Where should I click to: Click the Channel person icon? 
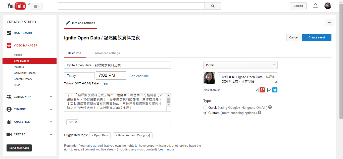(9, 109)
